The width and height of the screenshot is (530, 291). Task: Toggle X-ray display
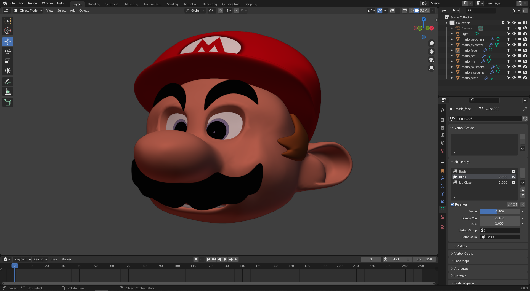click(x=404, y=10)
